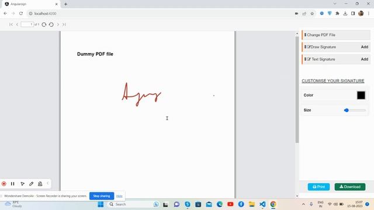Click the Dummy PDF file heading

tap(95, 54)
